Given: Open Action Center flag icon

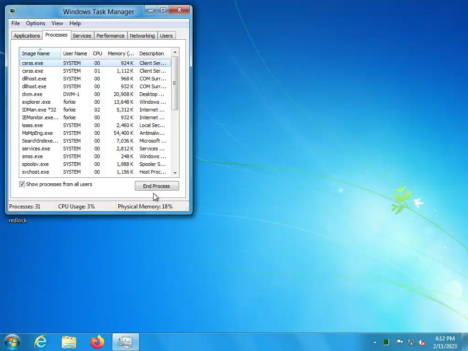Looking at the screenshot, I should [x=399, y=342].
